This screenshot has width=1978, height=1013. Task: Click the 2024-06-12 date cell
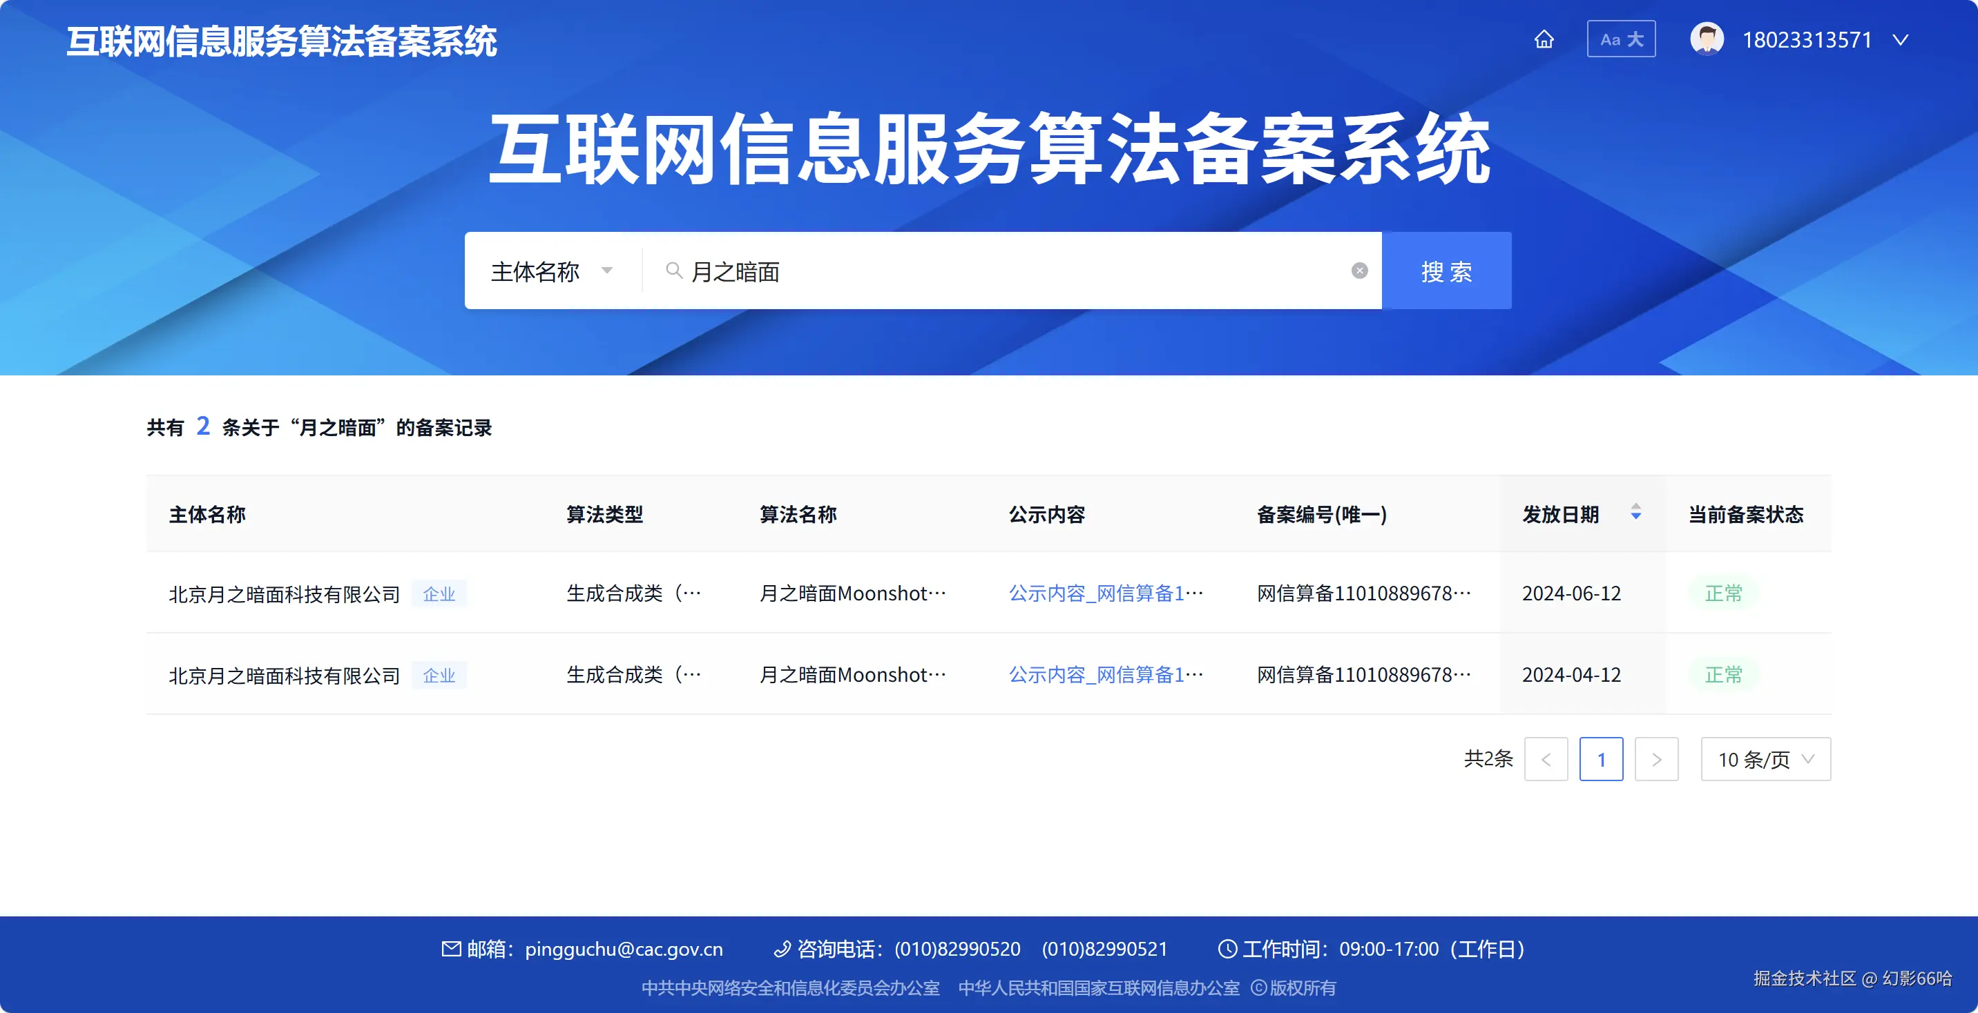click(x=1572, y=593)
